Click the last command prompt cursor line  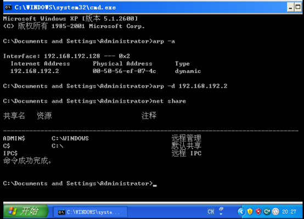[x=80, y=183]
